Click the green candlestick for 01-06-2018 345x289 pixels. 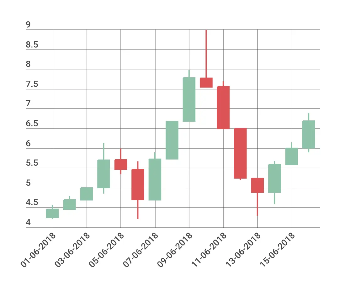[x=52, y=213]
